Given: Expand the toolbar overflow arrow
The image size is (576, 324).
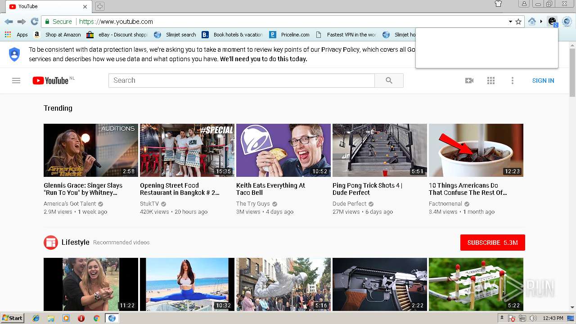Looking at the screenshot, I should (x=541, y=22).
